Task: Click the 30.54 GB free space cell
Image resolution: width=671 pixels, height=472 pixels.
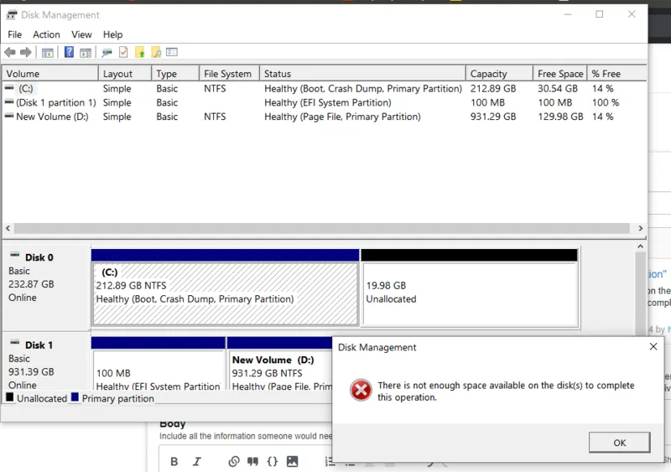Action: click(x=558, y=89)
